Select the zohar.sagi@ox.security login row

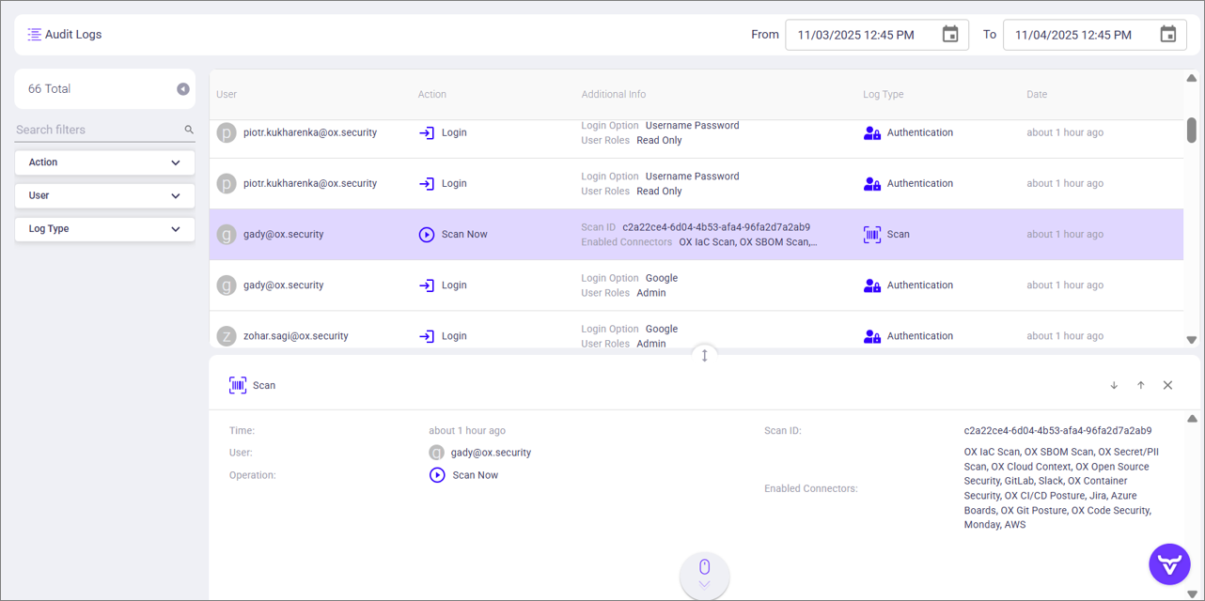(x=564, y=335)
